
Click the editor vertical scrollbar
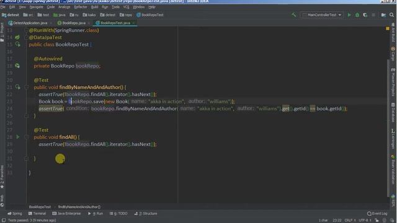(388, 128)
